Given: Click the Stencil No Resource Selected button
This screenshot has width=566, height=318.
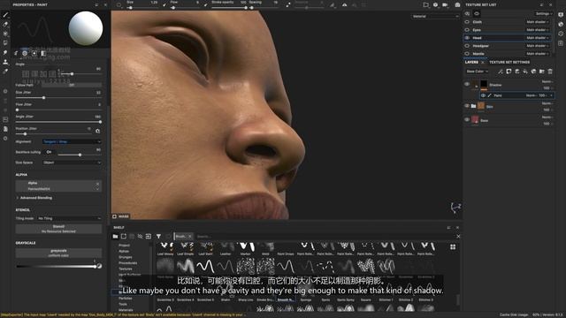Looking at the screenshot, I should (58, 229).
